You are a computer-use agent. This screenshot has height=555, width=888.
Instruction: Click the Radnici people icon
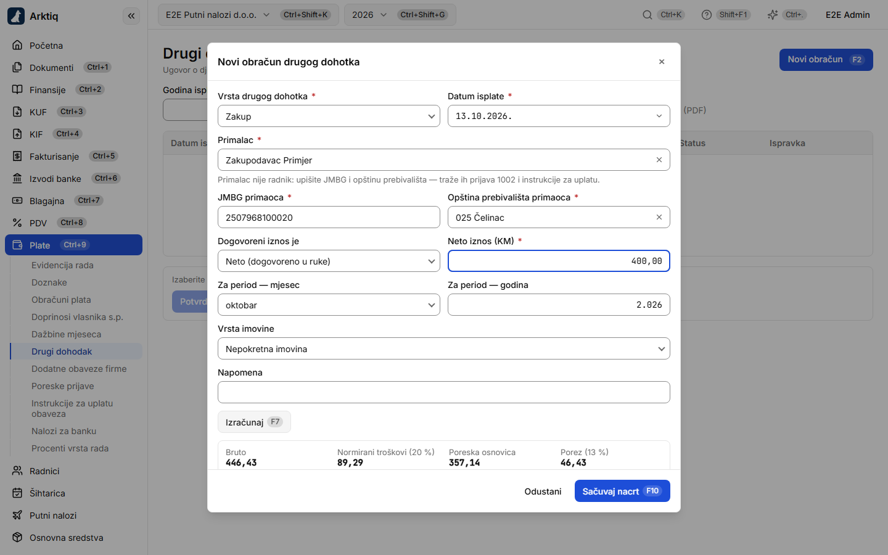pos(17,471)
